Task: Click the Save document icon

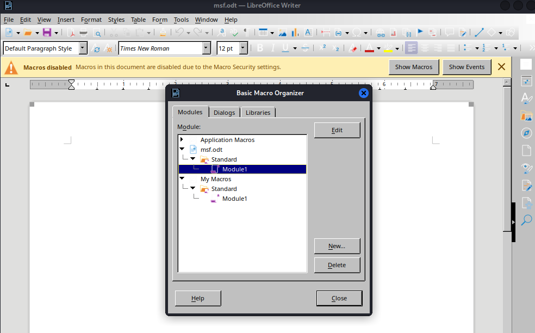Action: [x=47, y=33]
